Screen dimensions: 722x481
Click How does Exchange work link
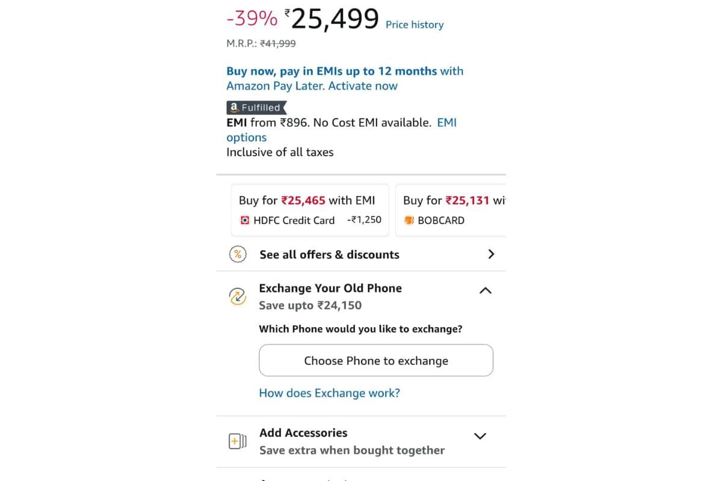point(329,393)
